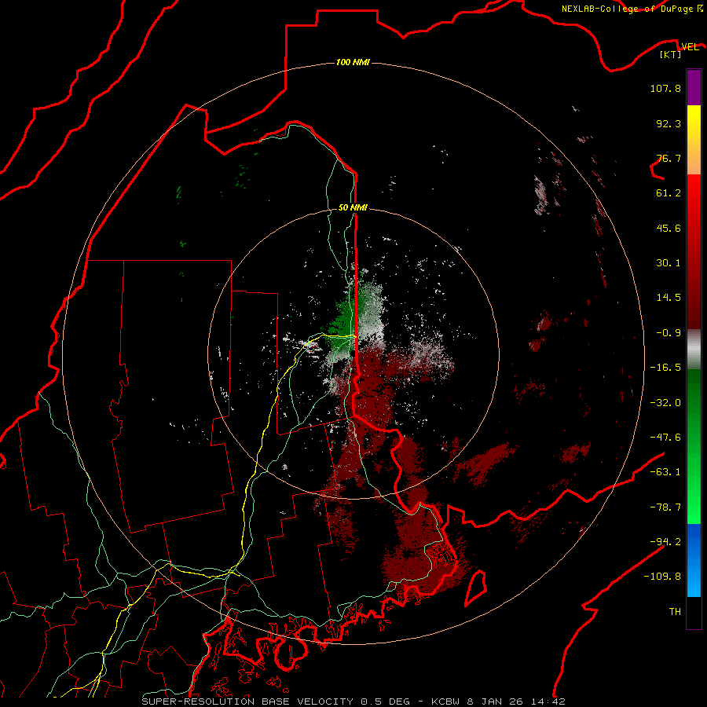The width and height of the screenshot is (707, 707).
Task: Click the VEL legend title
Action: (690, 46)
